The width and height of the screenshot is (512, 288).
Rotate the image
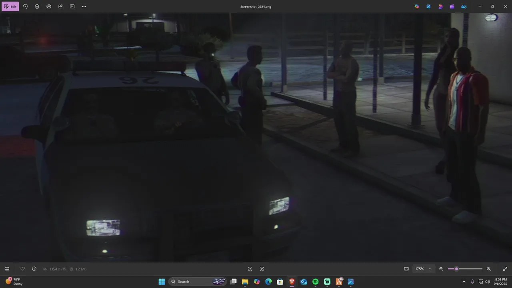click(x=25, y=6)
